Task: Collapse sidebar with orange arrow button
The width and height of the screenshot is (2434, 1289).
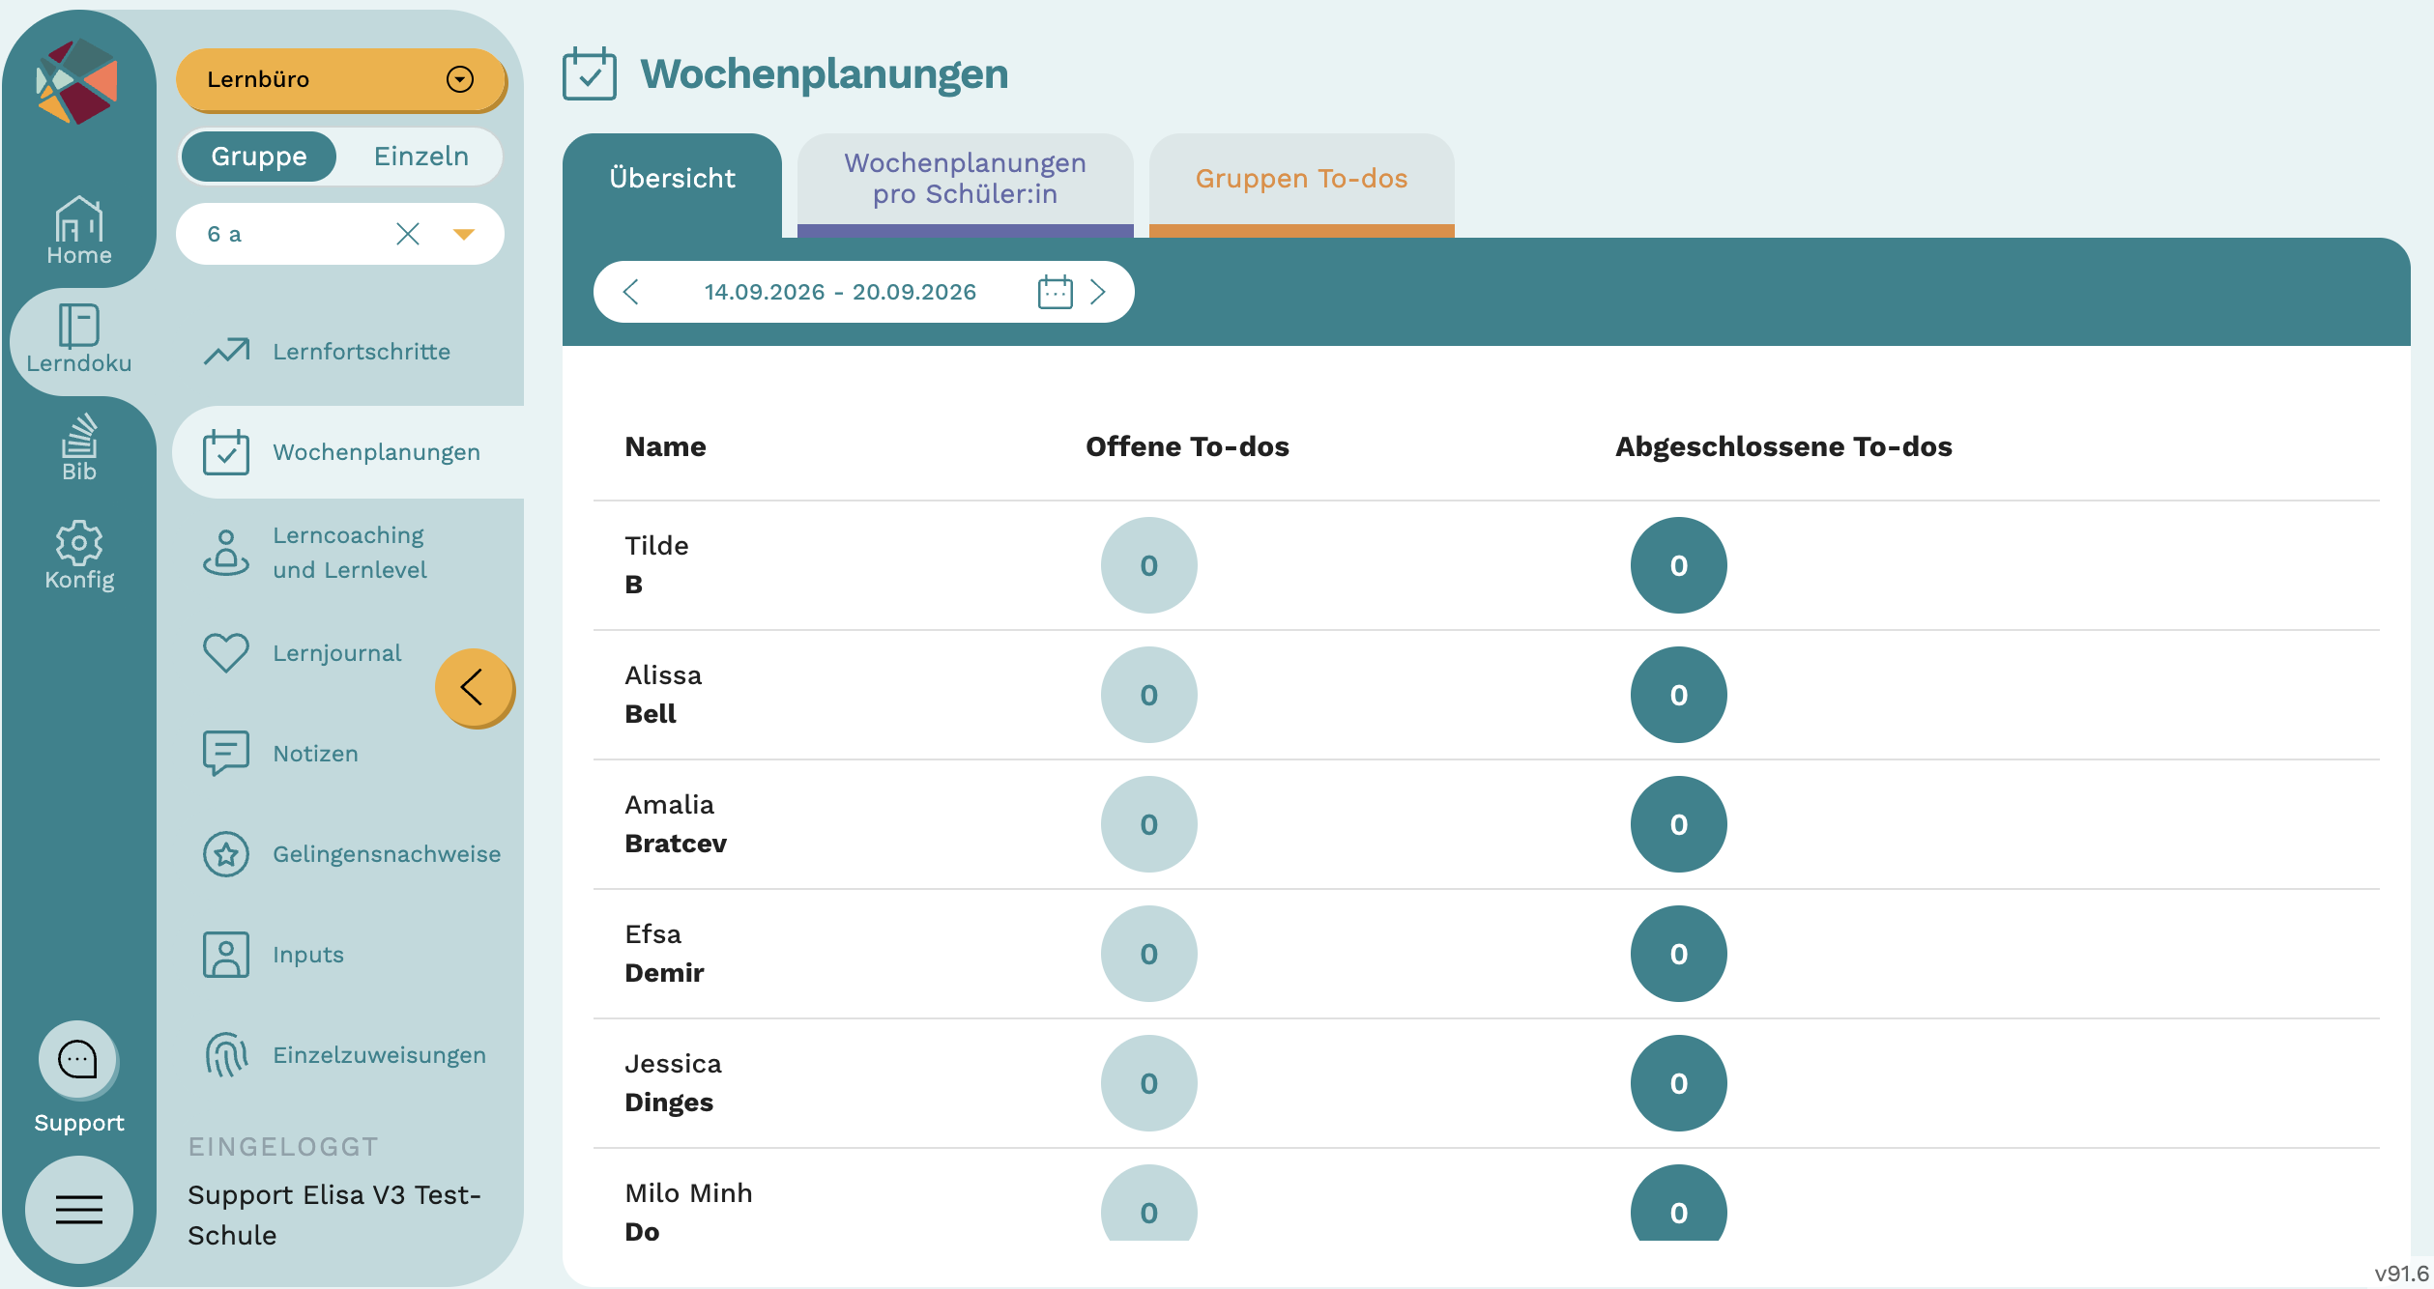Action: click(474, 688)
